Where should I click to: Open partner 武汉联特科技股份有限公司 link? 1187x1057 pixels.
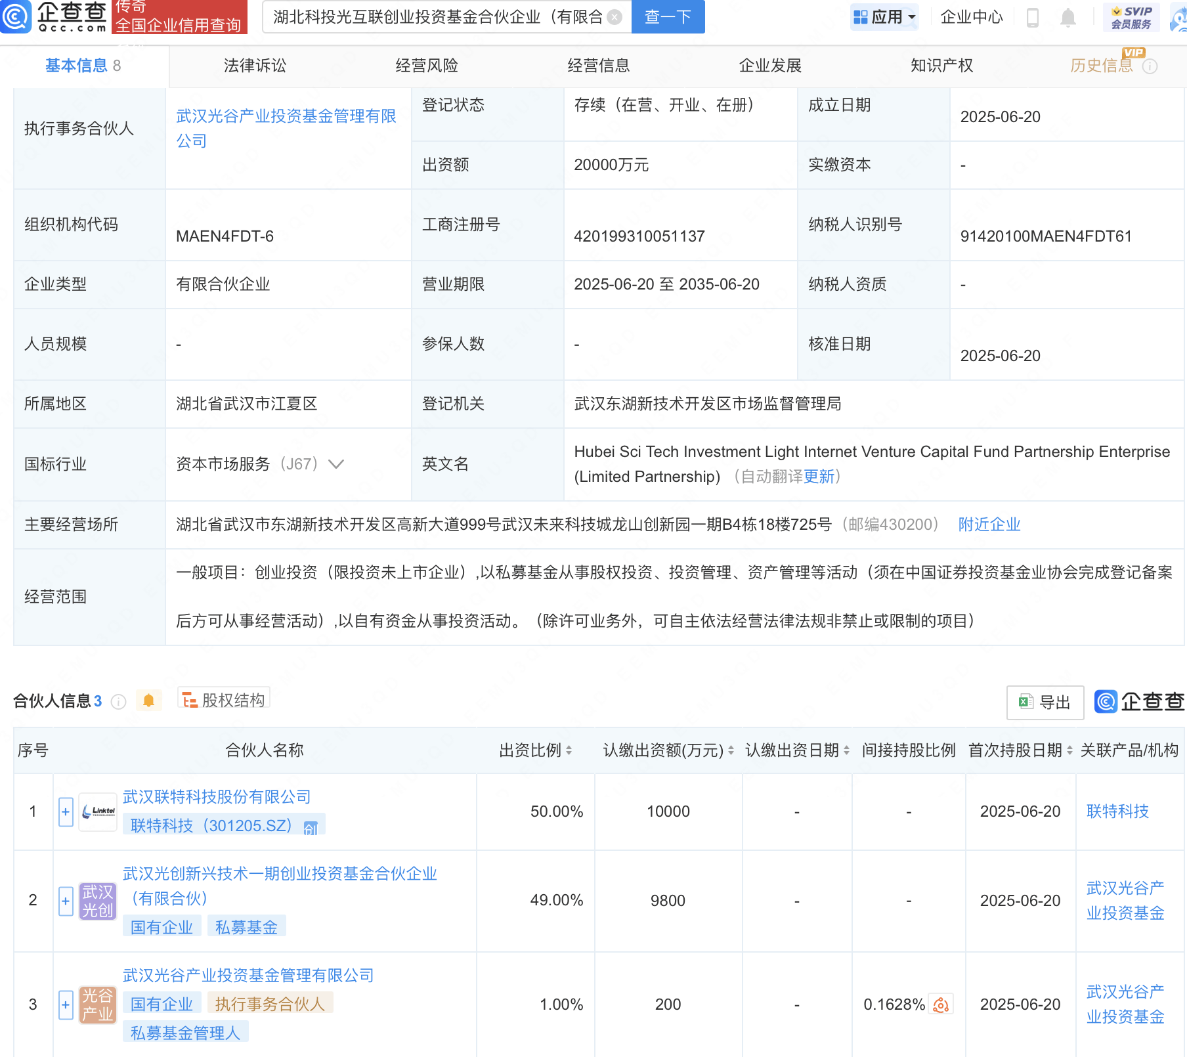(217, 797)
